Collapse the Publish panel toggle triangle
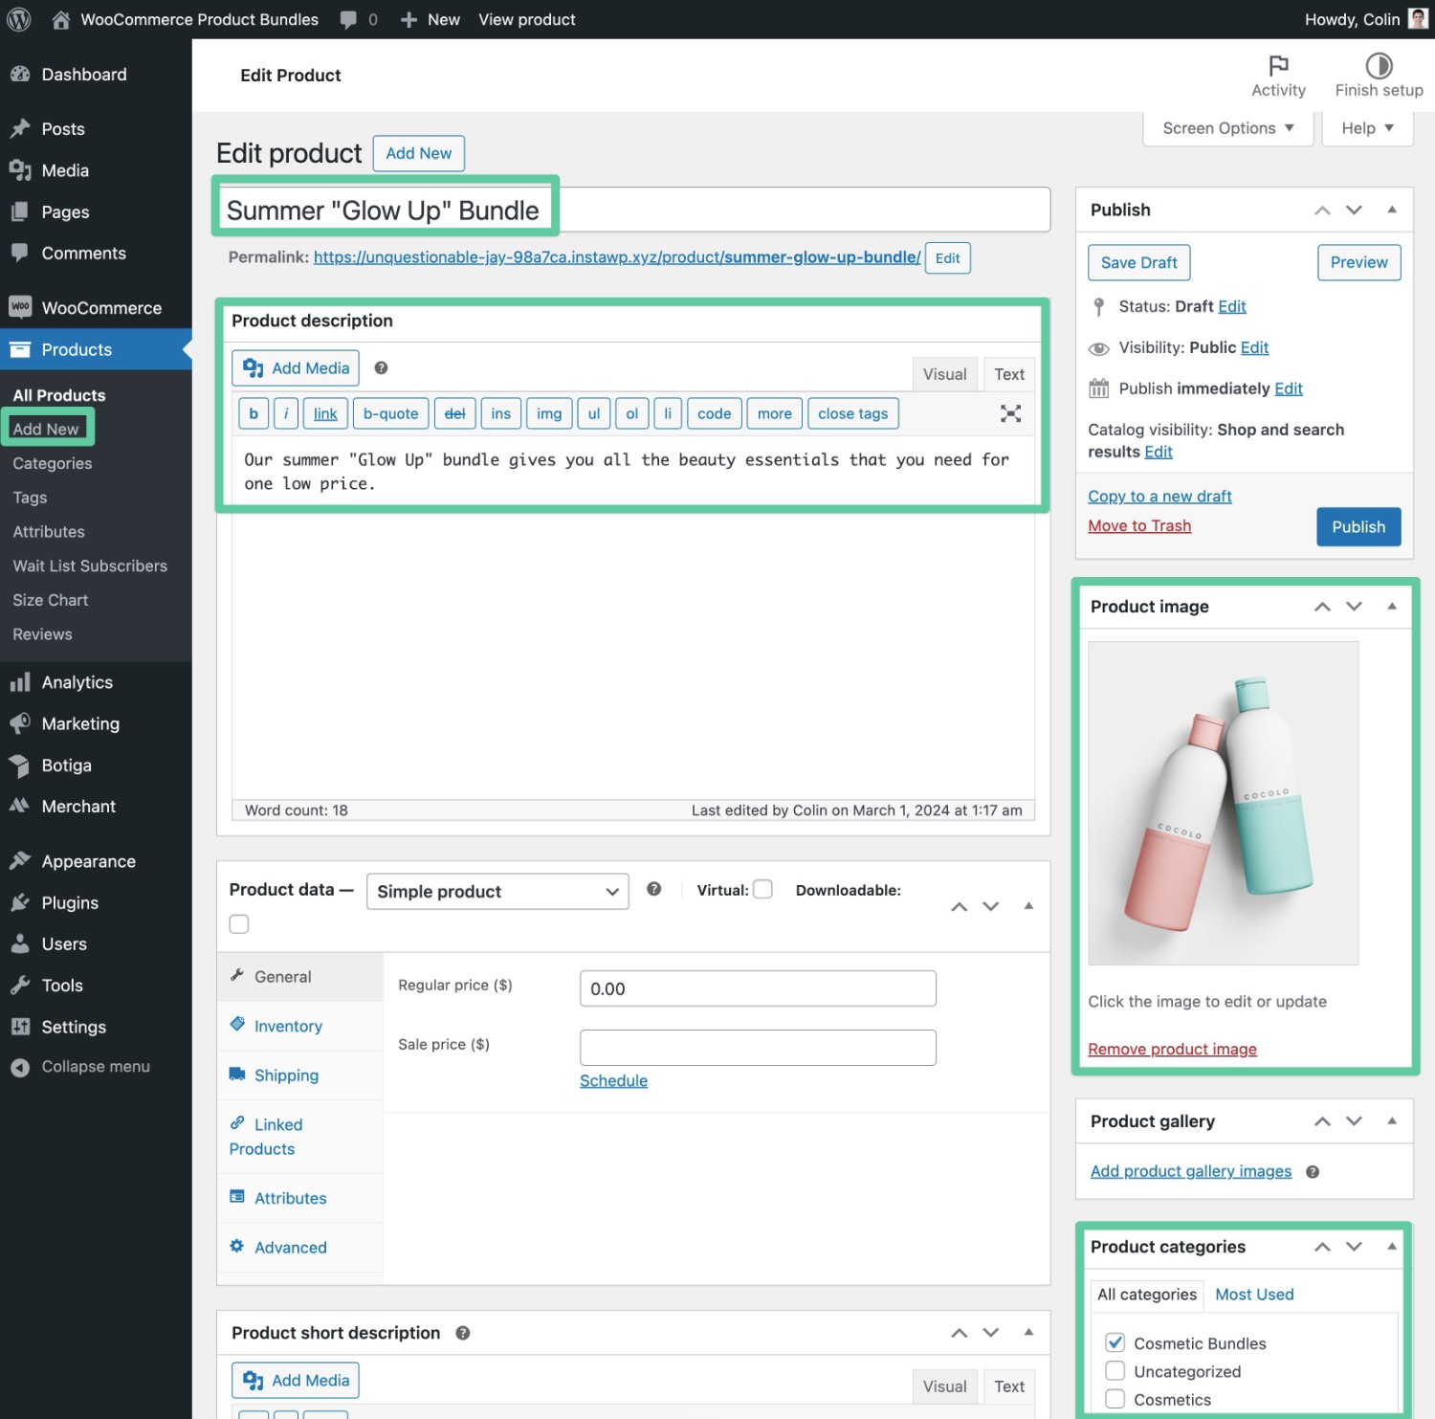 1392,210
